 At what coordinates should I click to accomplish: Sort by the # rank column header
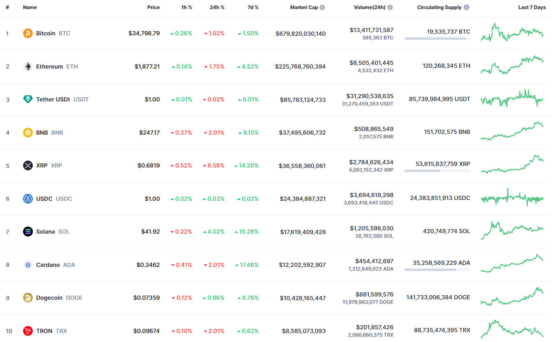[x=7, y=7]
